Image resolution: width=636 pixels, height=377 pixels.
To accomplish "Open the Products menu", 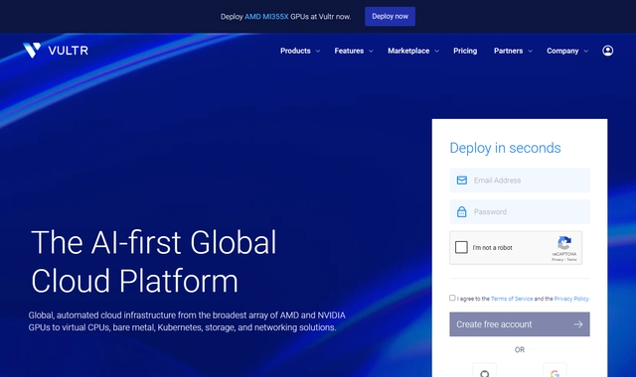I will [x=295, y=51].
